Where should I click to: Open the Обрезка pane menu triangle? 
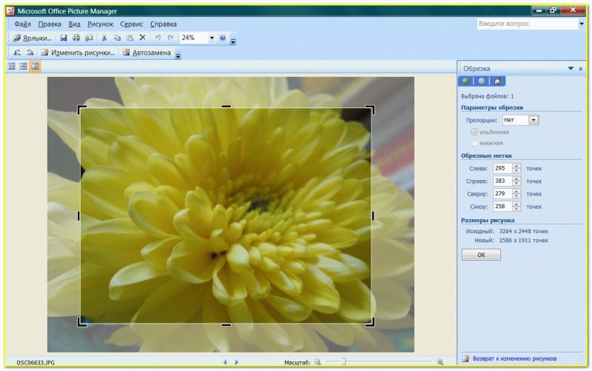tap(571, 68)
